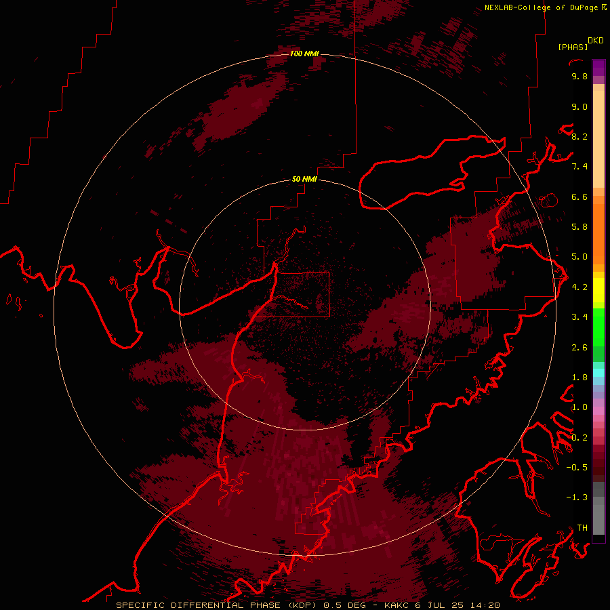Pick the bright orange color bar segment
Image resolution: width=610 pixels, height=610 pixels.
pyautogui.click(x=598, y=235)
